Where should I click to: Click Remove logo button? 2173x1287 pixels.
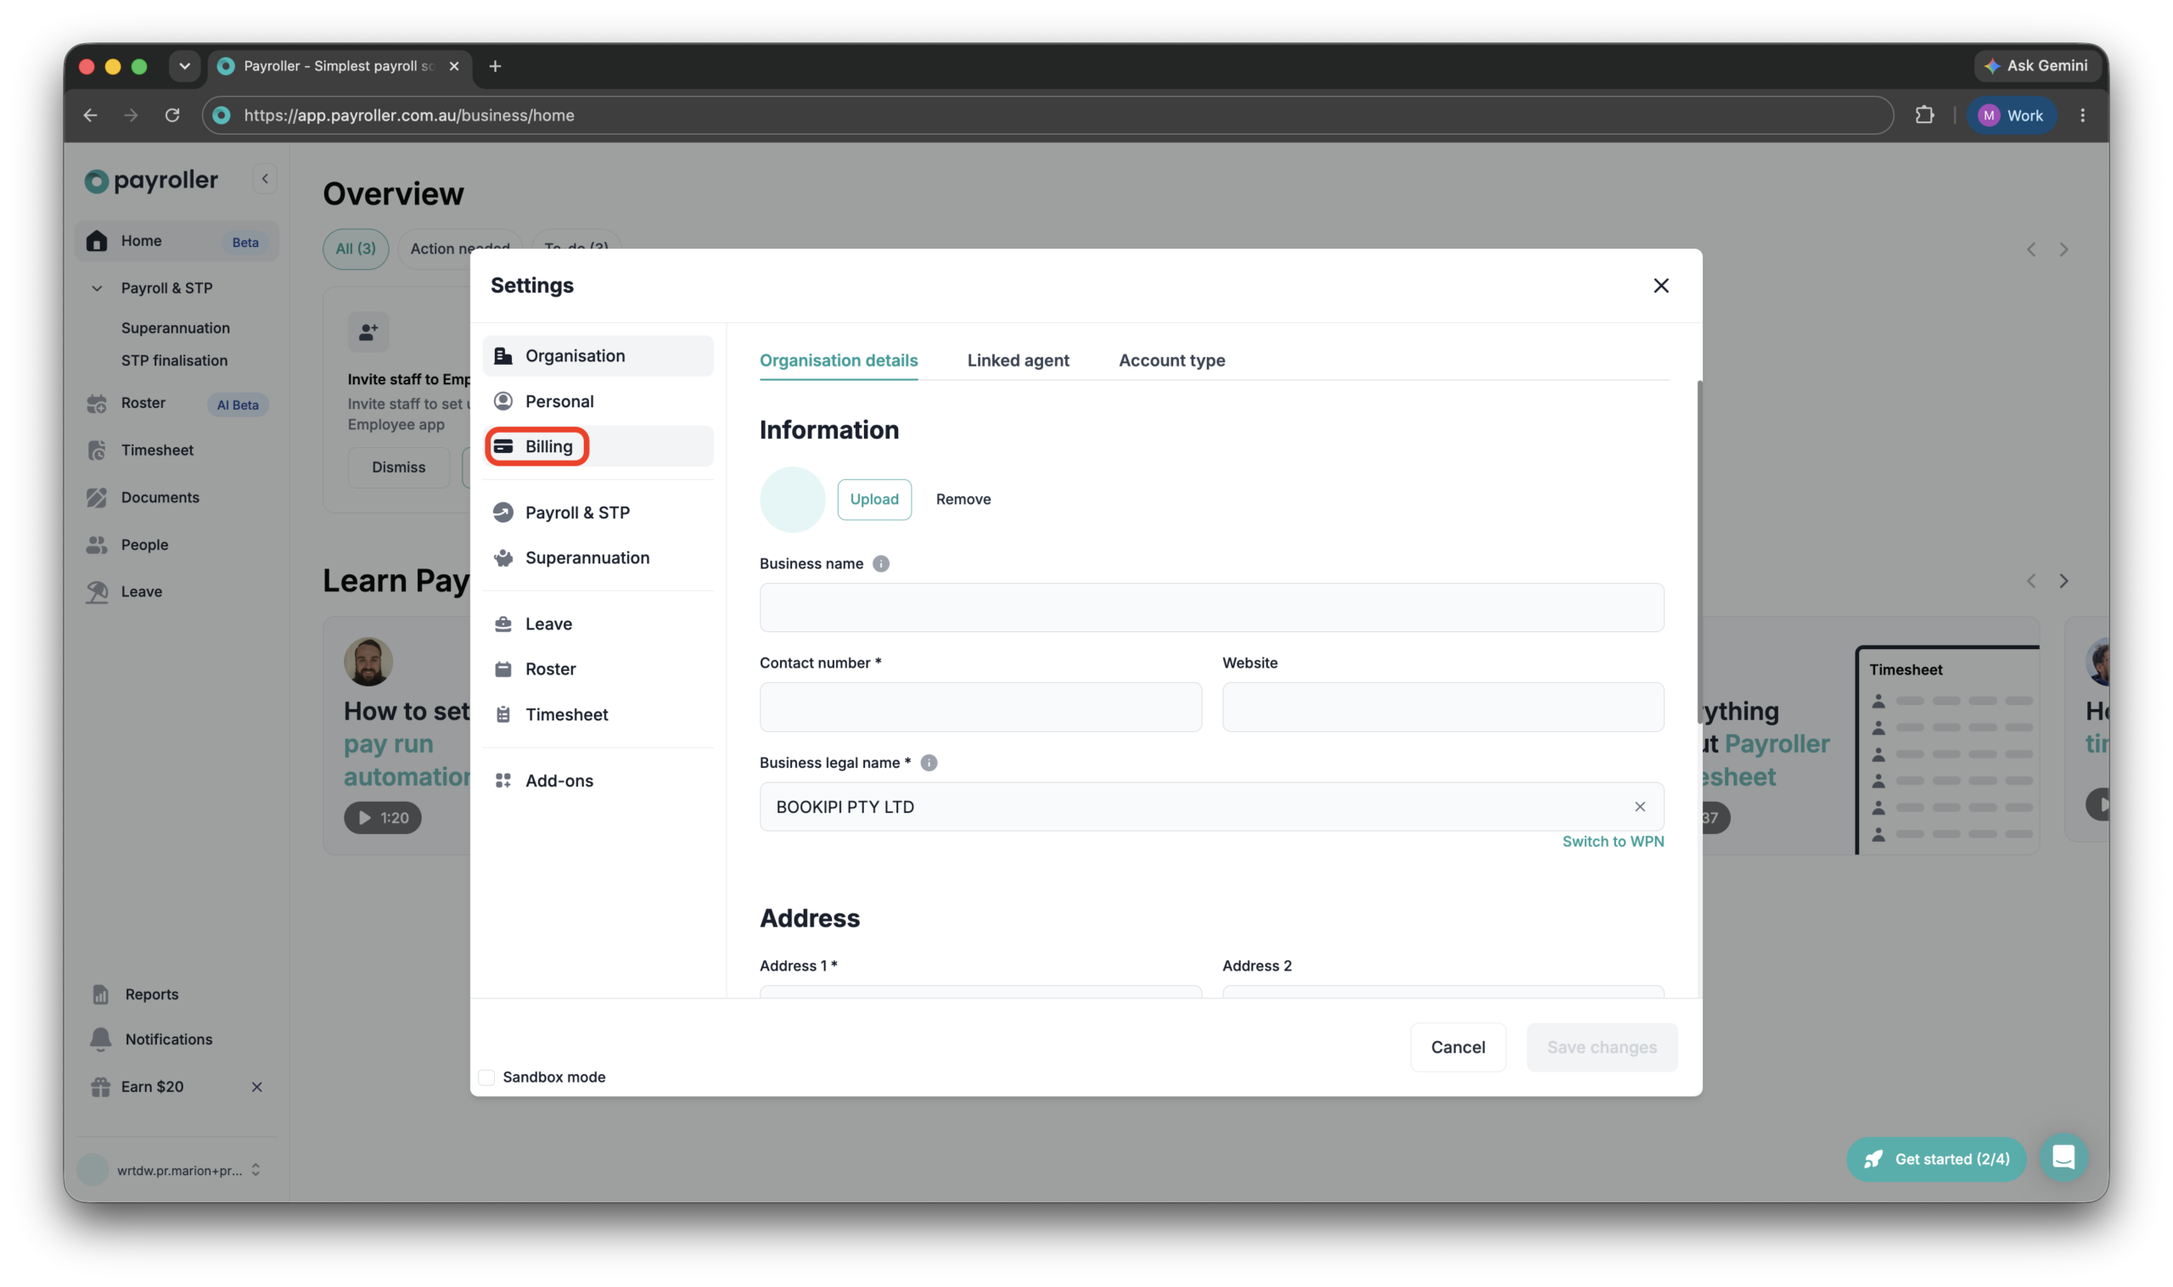[x=963, y=500]
